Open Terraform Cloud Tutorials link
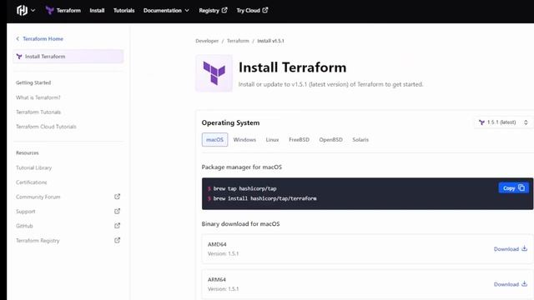The image size is (534, 300). (x=46, y=127)
